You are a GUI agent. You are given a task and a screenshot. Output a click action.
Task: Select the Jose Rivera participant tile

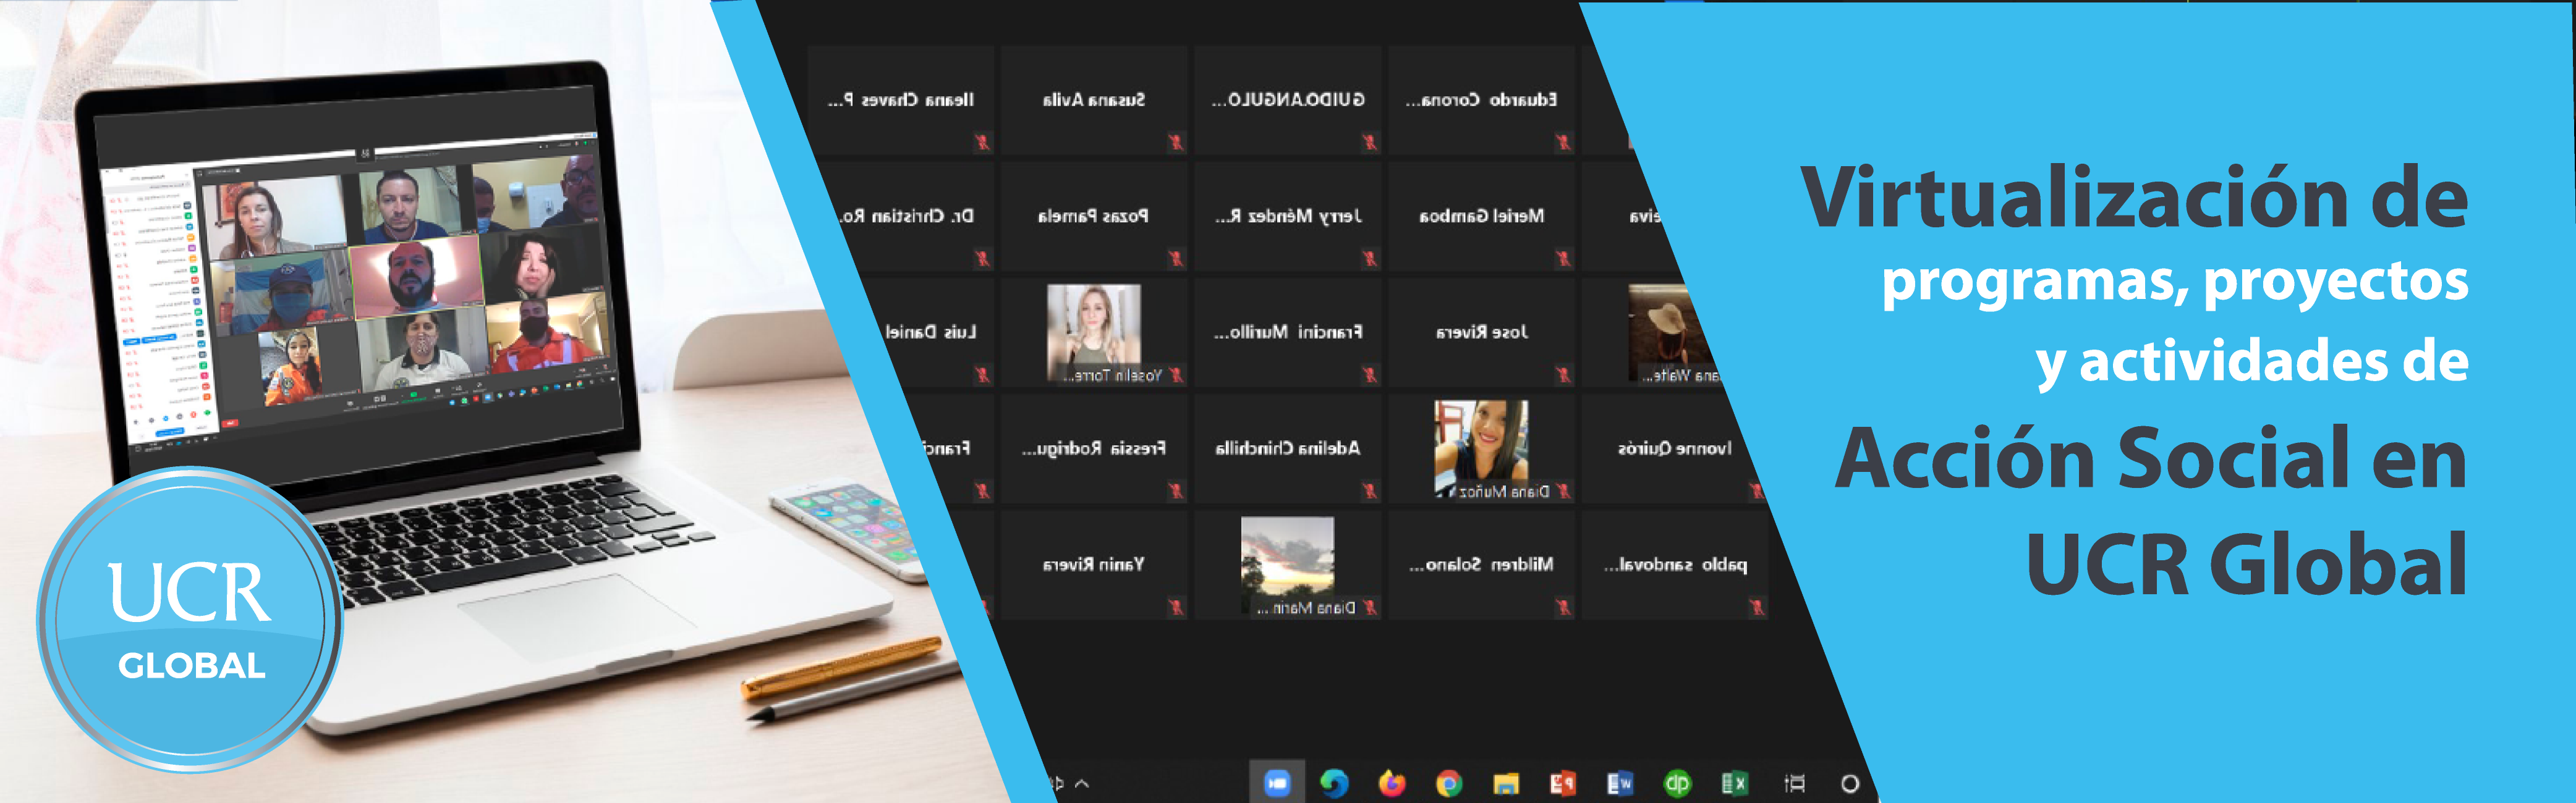click(1481, 332)
